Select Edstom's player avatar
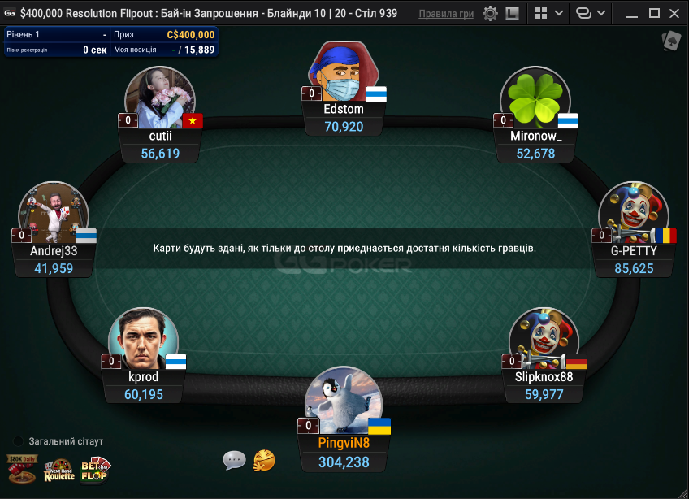The image size is (689, 499). (344, 72)
